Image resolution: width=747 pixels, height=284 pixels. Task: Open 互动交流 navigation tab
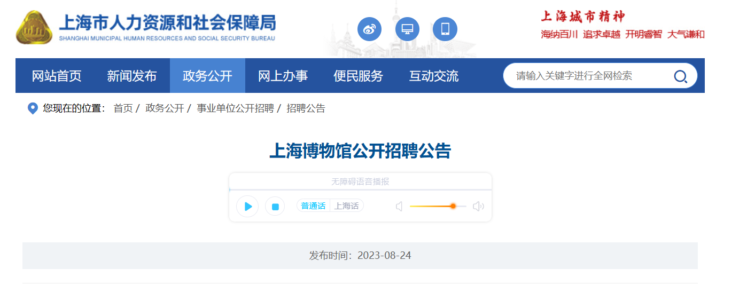[433, 76]
